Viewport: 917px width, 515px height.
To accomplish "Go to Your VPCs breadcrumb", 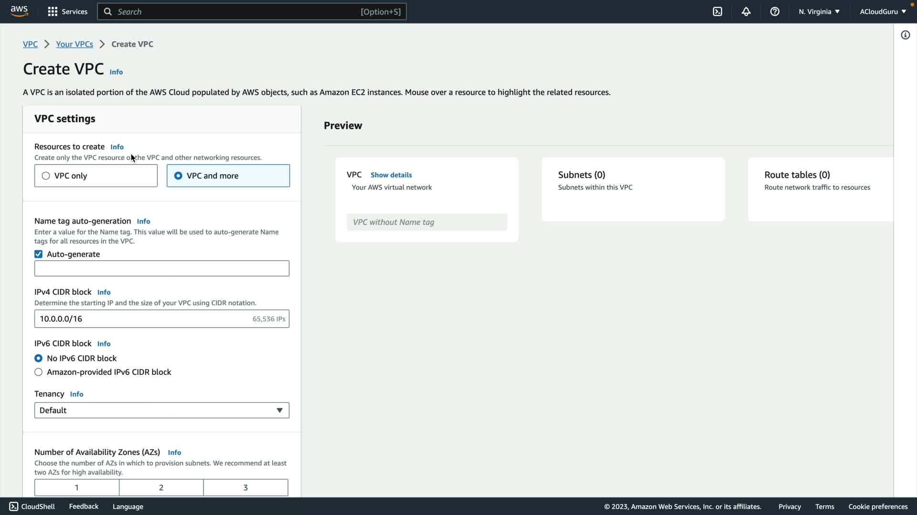I will pos(75,44).
